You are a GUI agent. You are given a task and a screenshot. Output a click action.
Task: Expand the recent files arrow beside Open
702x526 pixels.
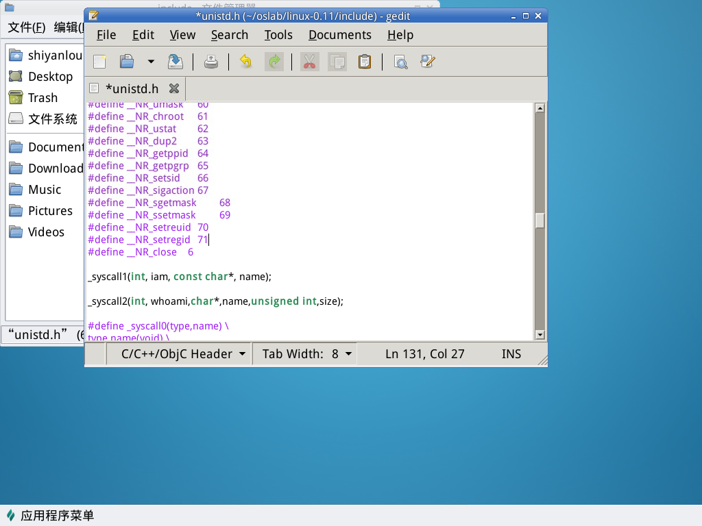click(151, 62)
